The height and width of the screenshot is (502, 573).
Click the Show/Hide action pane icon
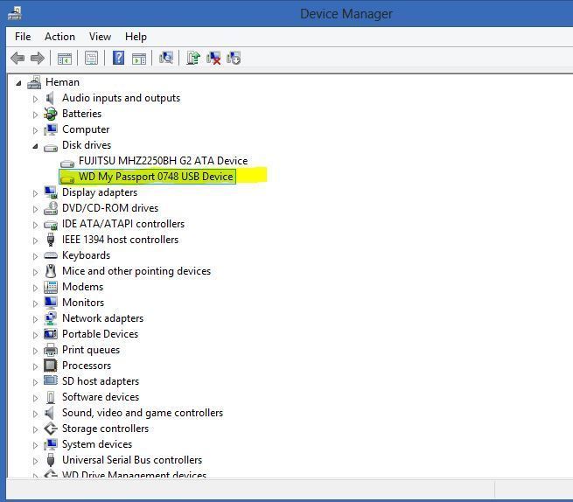139,59
